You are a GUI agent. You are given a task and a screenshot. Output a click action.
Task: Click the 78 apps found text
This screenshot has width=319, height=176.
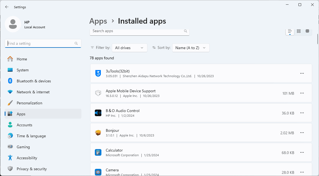(x=102, y=58)
